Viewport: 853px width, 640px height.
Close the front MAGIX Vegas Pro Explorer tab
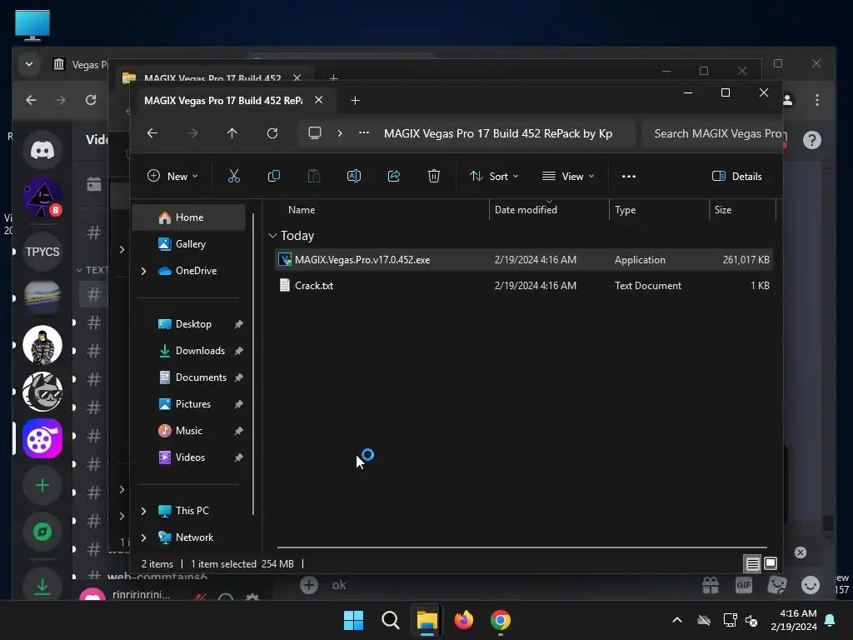coord(319,100)
